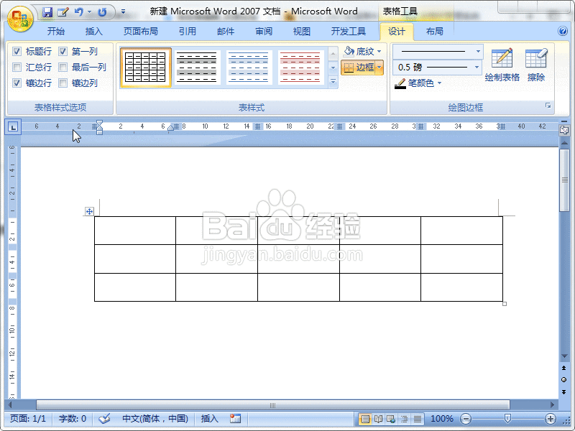Switch to print layout view

(365, 419)
